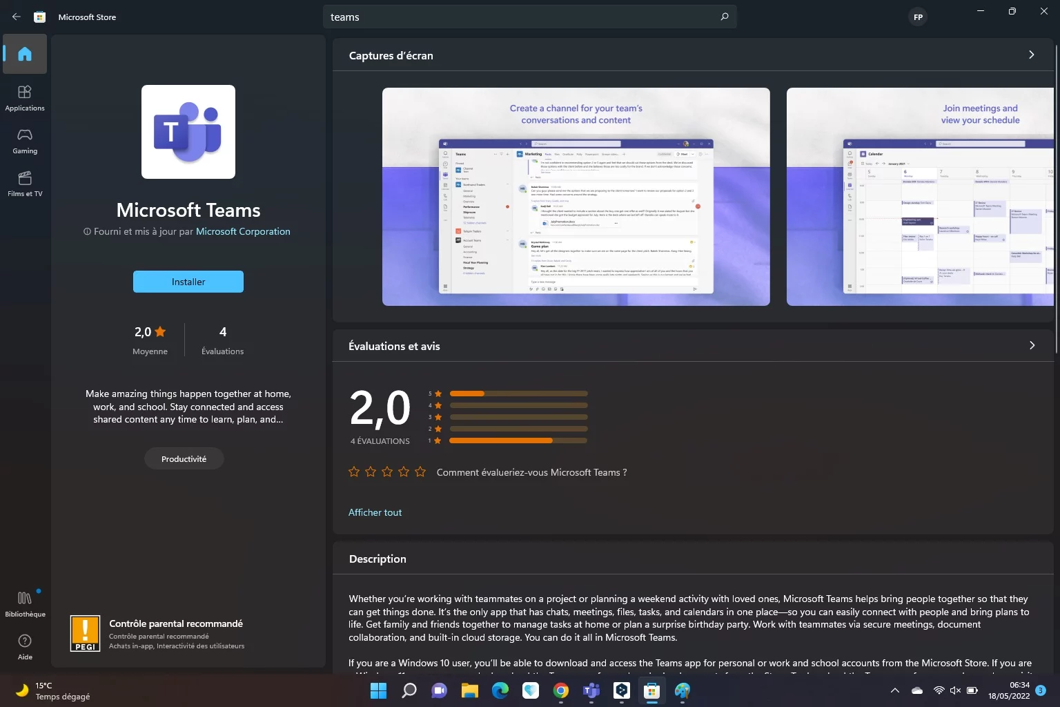
Task: Click Afficher tout reviews link
Action: coord(375,512)
